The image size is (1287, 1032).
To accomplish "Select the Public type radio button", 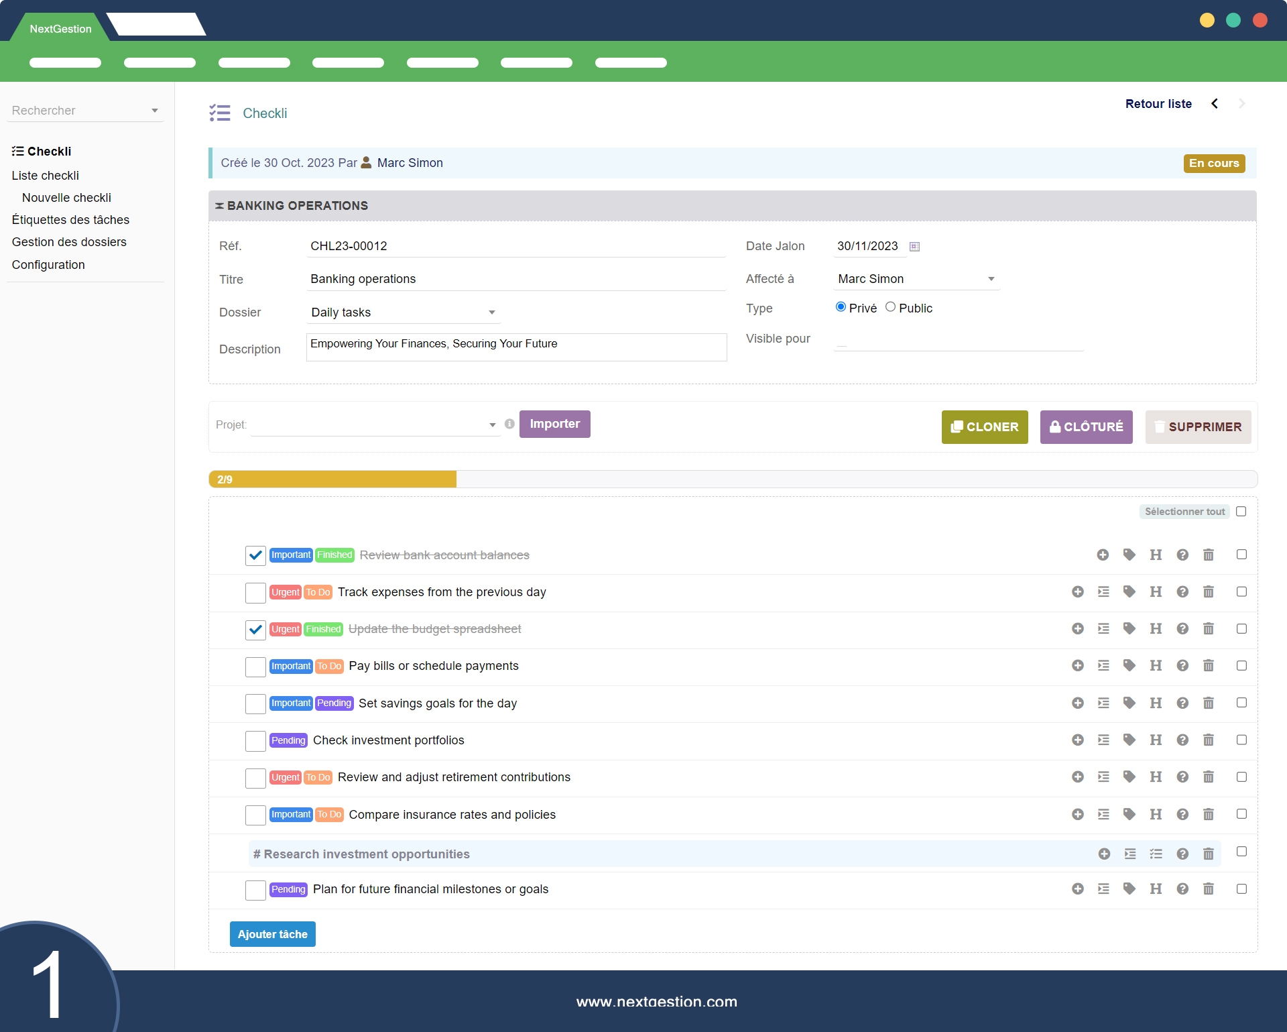I will click(x=890, y=307).
